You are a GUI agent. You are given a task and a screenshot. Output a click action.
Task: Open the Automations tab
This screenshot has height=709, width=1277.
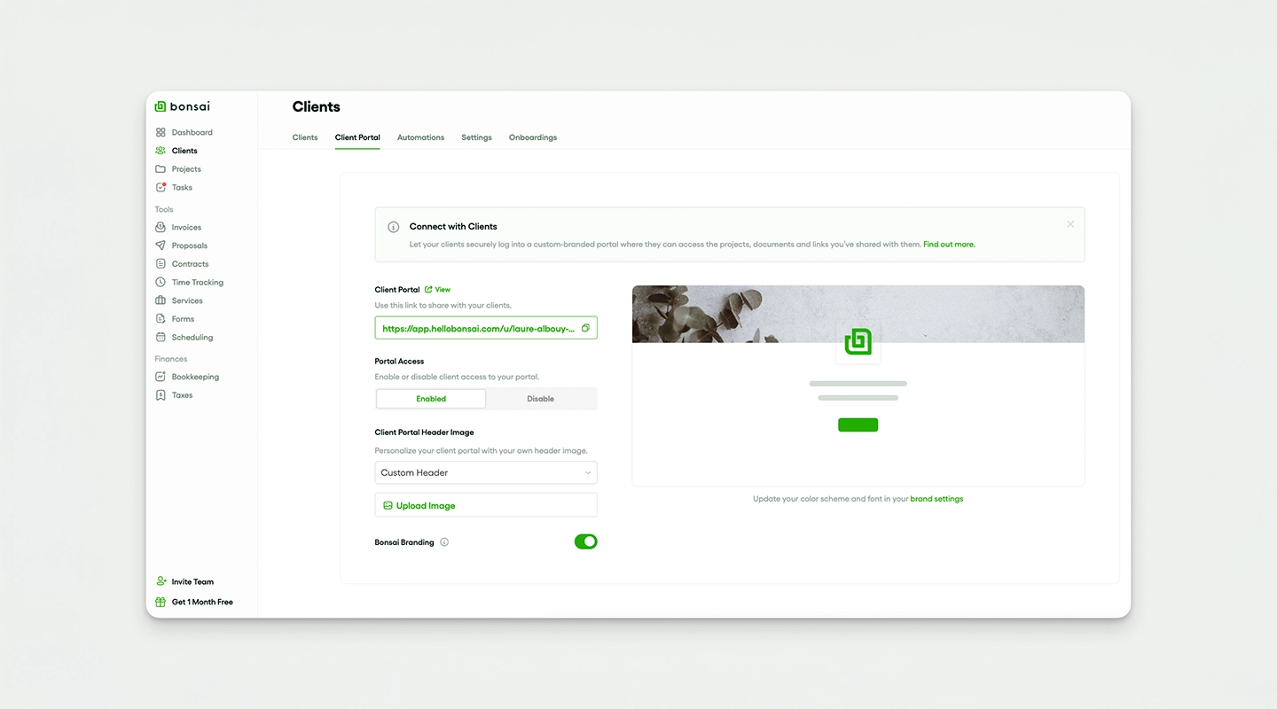(420, 137)
